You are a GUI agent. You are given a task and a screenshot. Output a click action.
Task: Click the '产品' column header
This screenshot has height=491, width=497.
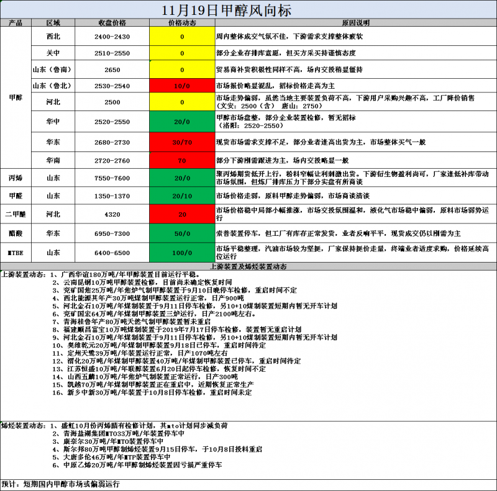point(16,22)
